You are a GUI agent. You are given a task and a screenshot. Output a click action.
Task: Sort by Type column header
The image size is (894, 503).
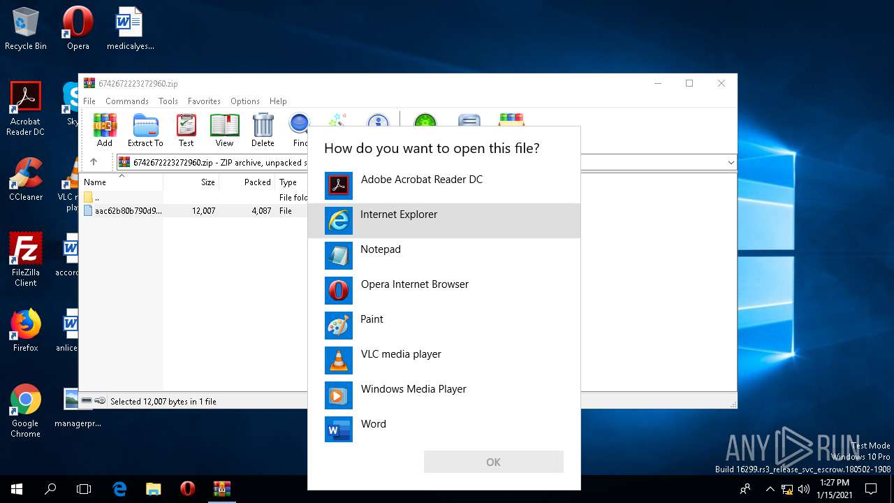click(291, 182)
